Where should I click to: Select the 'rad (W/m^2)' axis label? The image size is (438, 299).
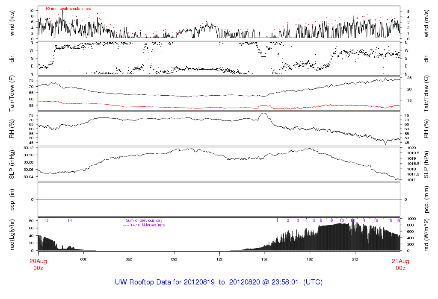point(426,235)
